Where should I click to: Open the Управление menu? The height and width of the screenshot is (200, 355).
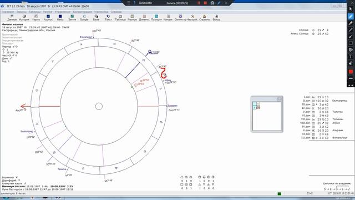click(63, 12)
